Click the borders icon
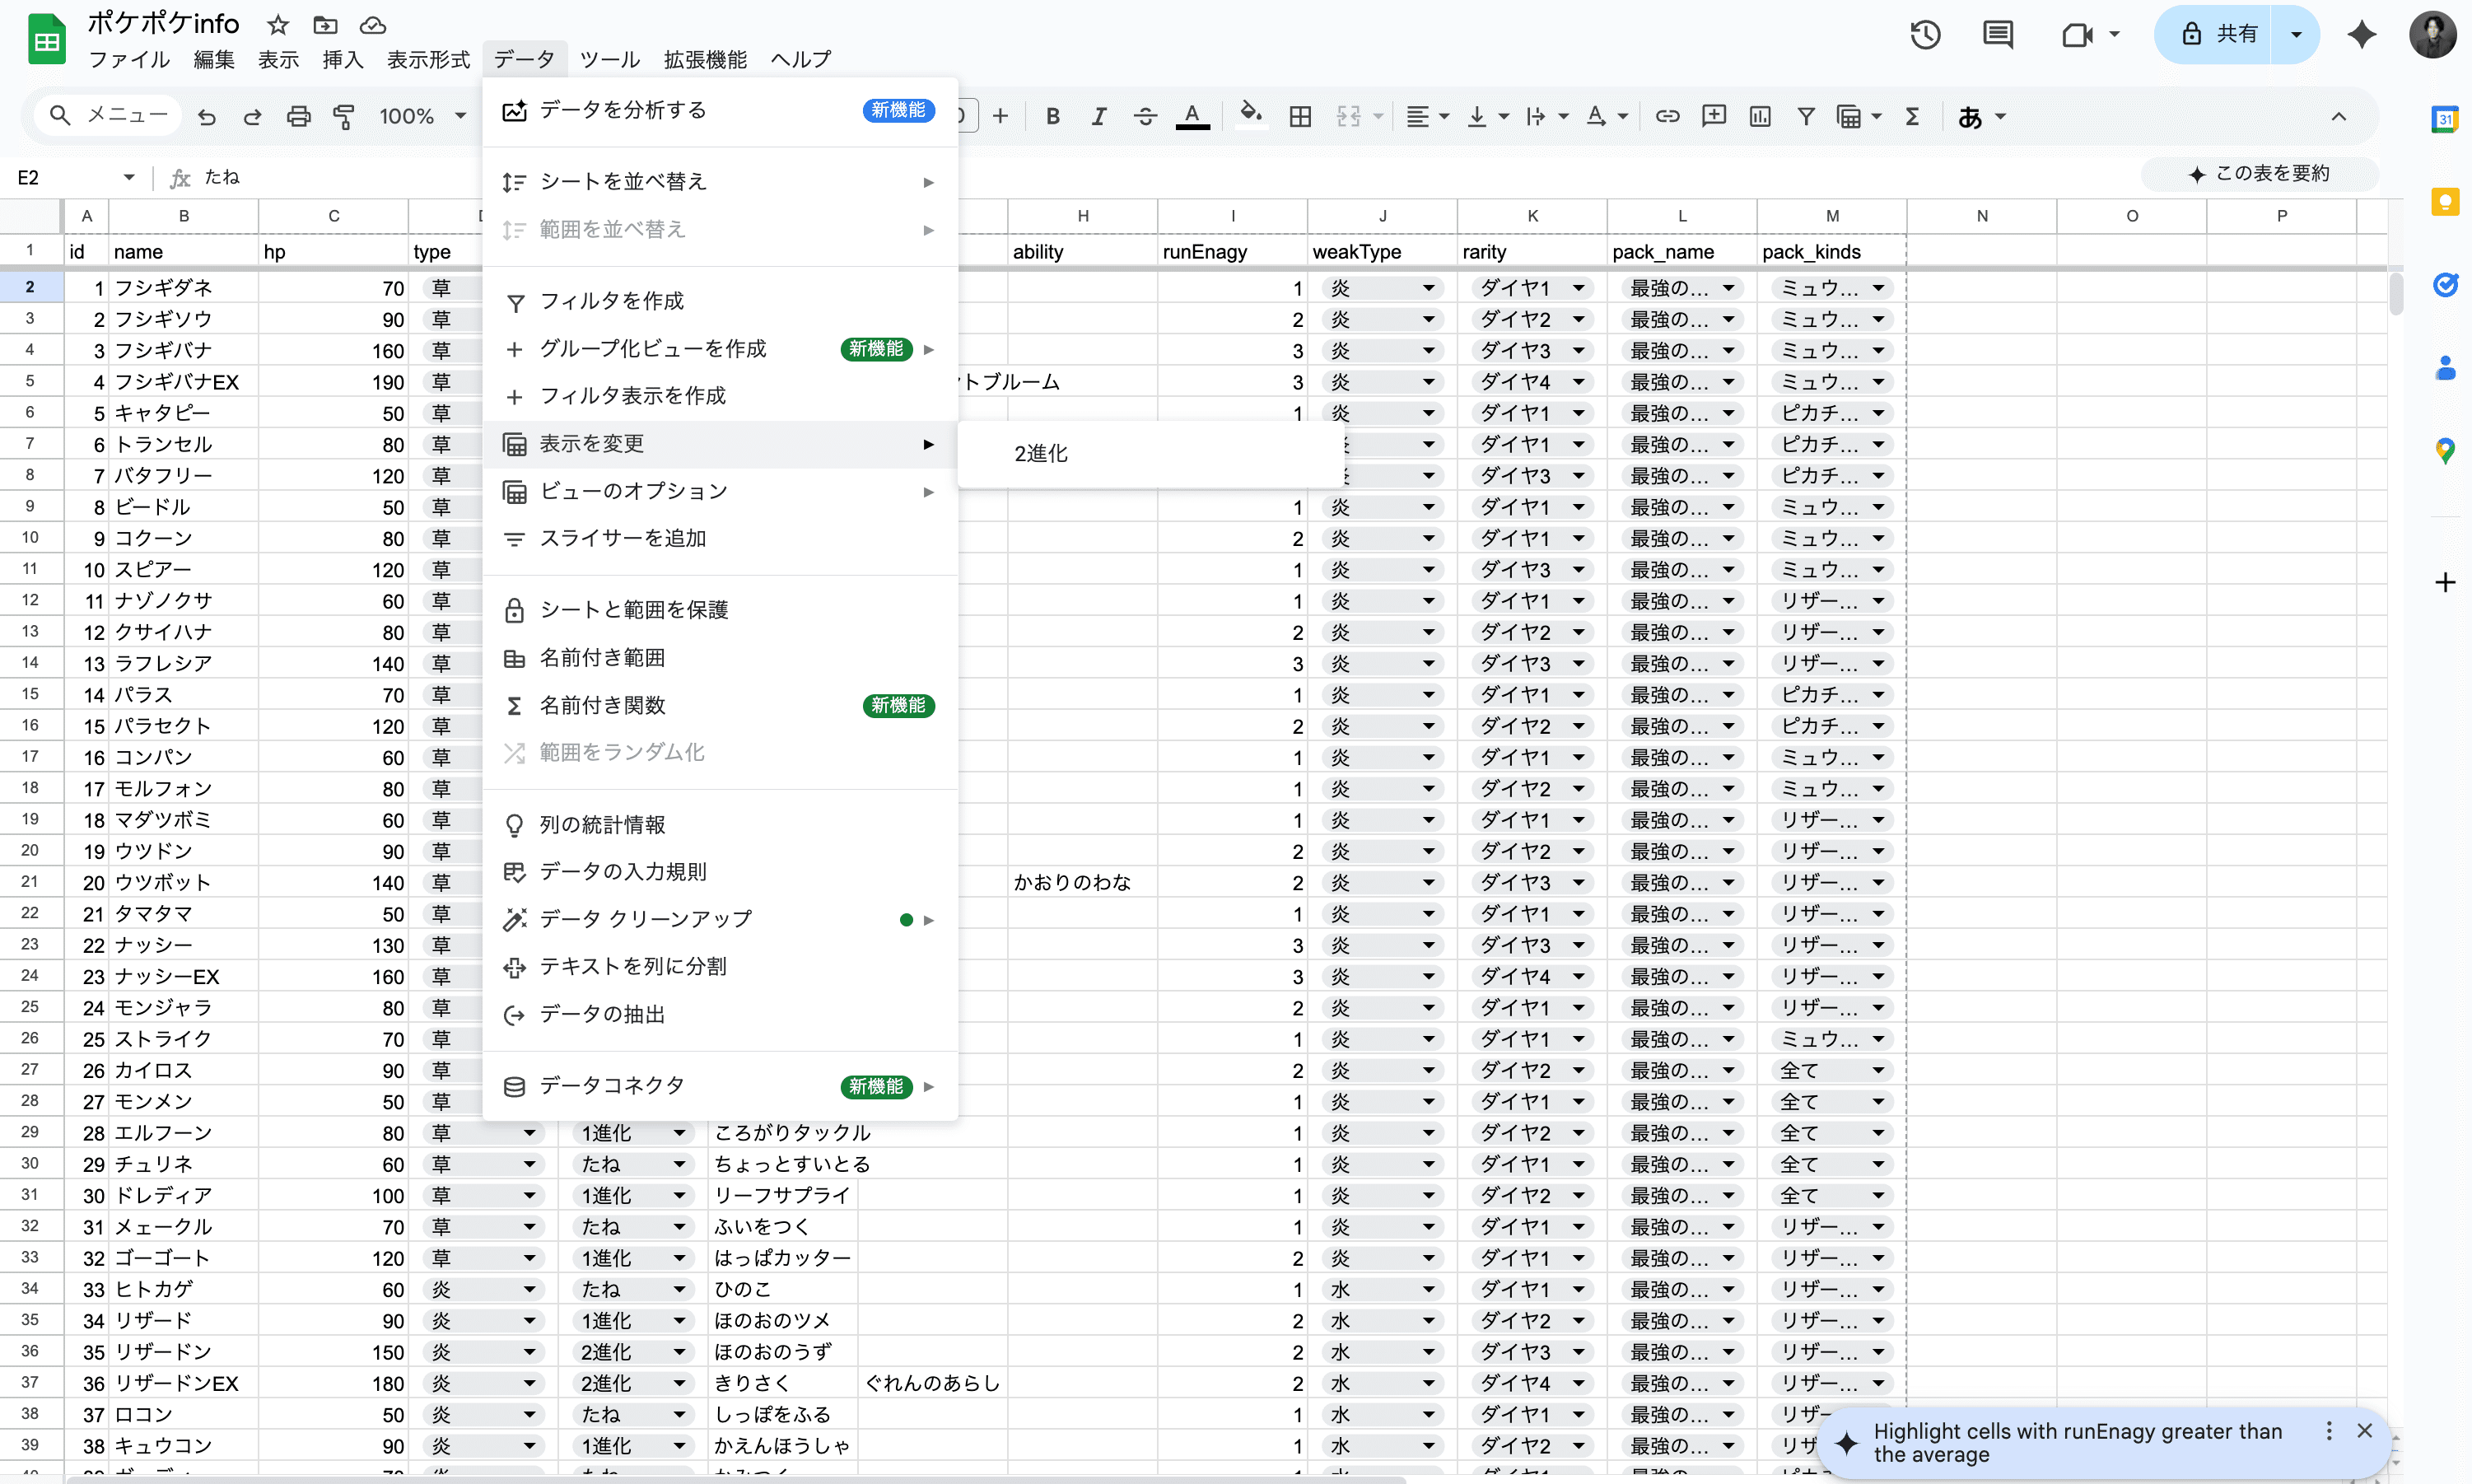This screenshot has width=2472, height=1484. point(1300,117)
